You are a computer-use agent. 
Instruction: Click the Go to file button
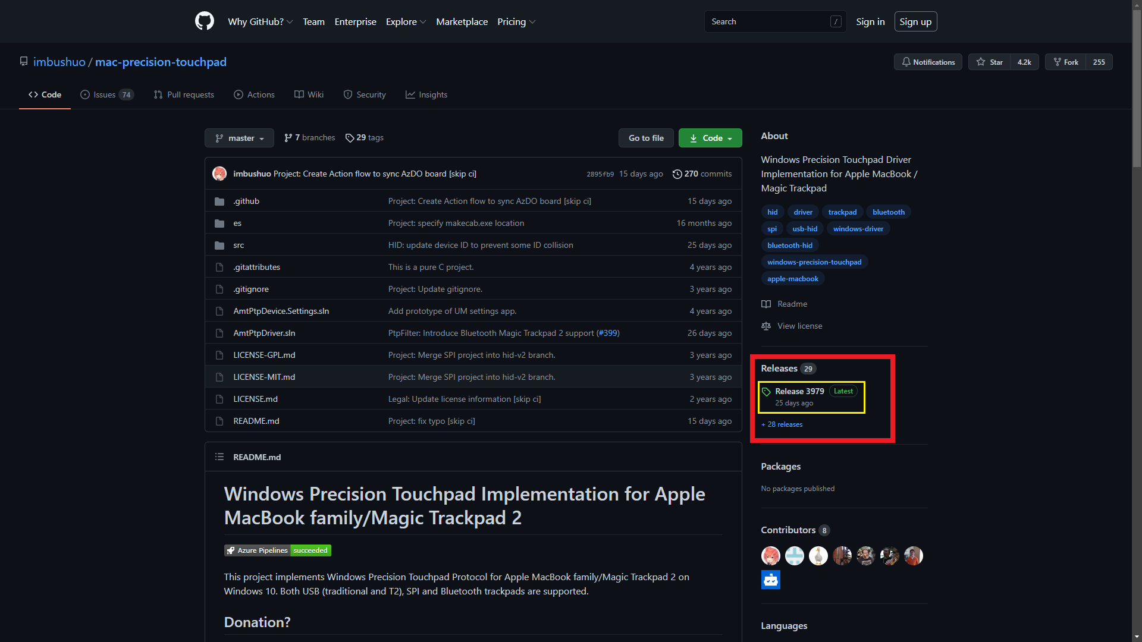[646, 138]
